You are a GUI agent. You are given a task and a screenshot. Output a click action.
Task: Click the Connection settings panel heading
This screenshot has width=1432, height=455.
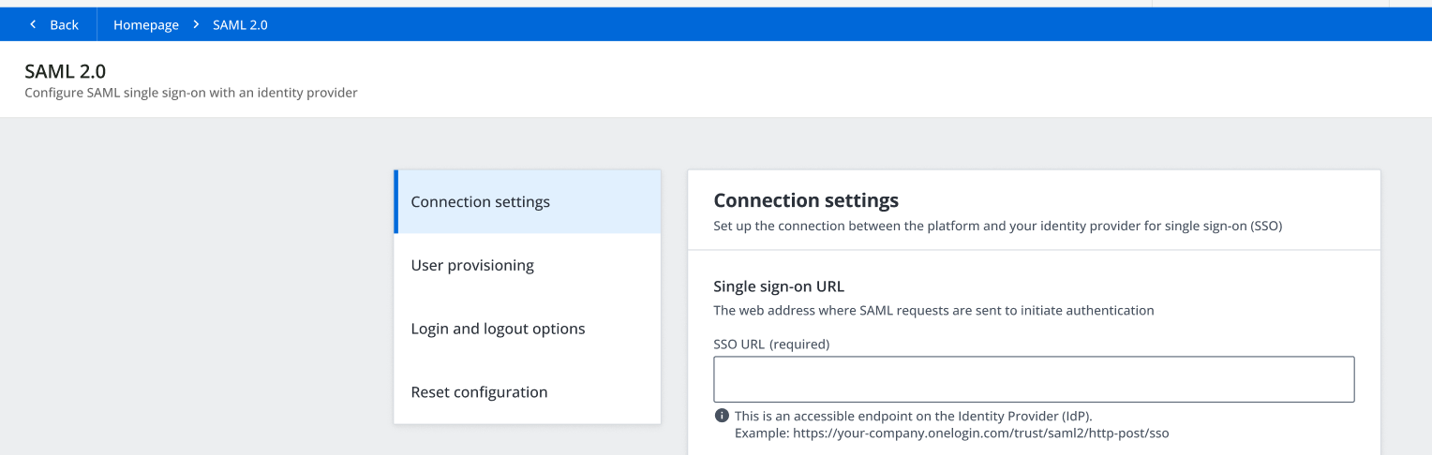[806, 200]
